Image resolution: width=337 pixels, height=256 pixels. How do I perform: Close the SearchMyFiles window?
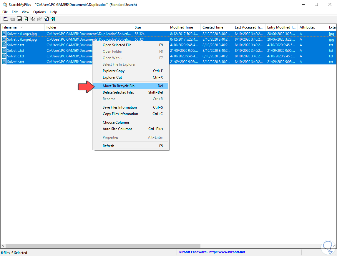click(x=330, y=4)
